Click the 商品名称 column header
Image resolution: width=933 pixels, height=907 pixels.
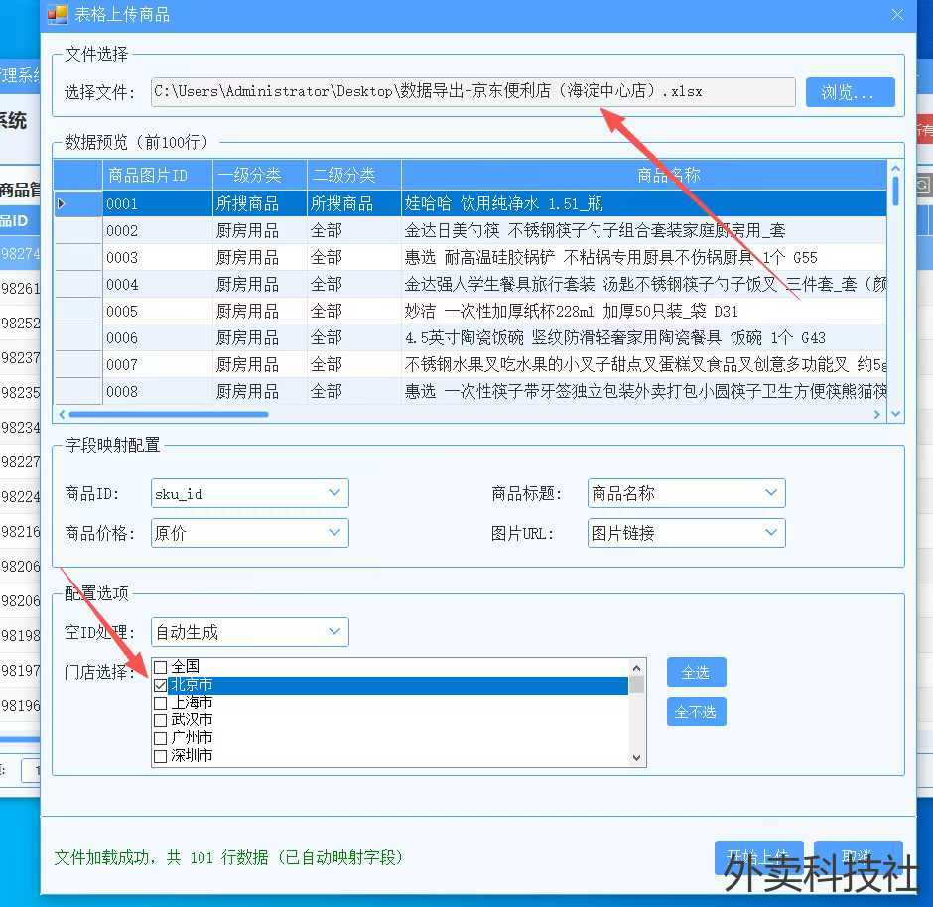tap(644, 175)
